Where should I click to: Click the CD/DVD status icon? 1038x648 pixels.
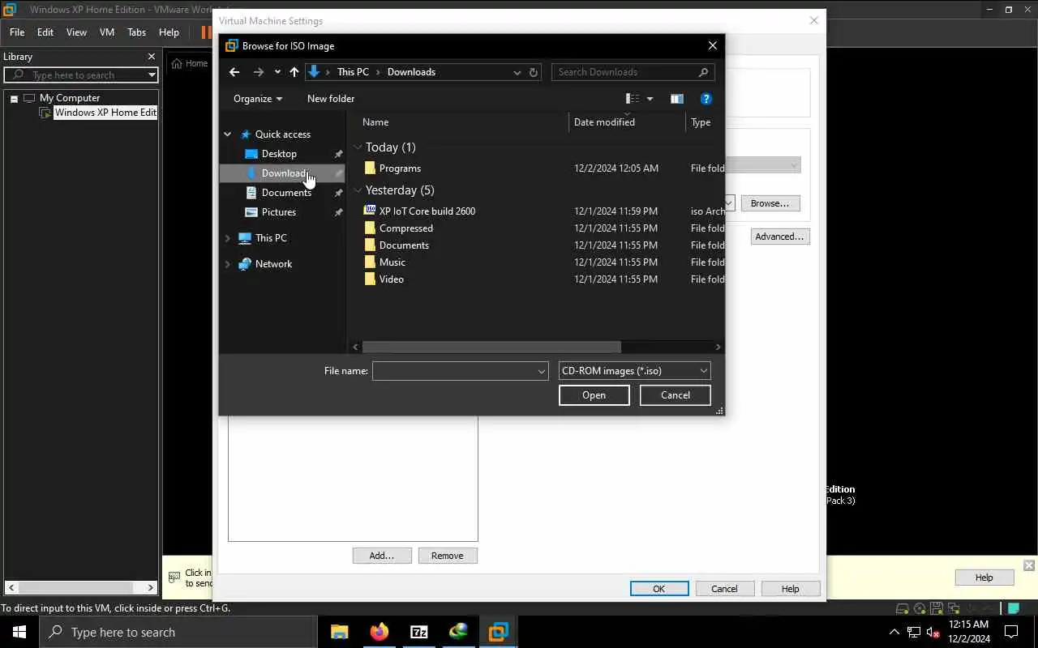point(920,608)
